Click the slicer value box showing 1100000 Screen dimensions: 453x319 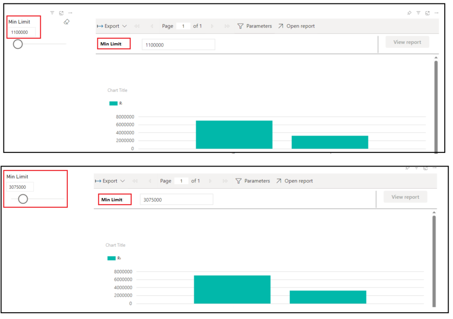tap(22, 32)
